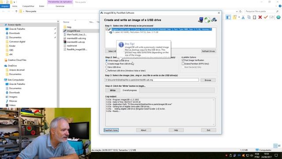Click the Ferramentas de Aplicativo tab header
The image size is (282, 159).
60,2
